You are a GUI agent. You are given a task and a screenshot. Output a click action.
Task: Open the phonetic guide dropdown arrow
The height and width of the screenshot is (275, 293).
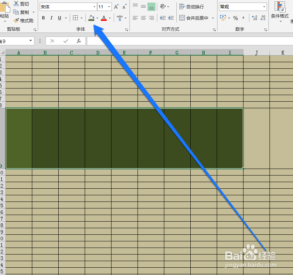pos(125,18)
